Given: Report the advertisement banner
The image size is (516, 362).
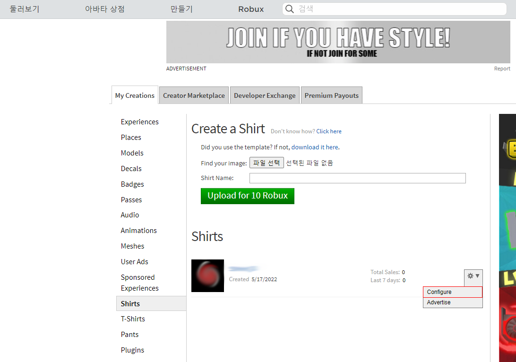Looking at the screenshot, I should click(502, 69).
